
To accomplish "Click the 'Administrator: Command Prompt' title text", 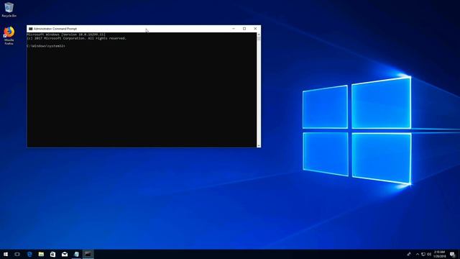I will (55, 29).
